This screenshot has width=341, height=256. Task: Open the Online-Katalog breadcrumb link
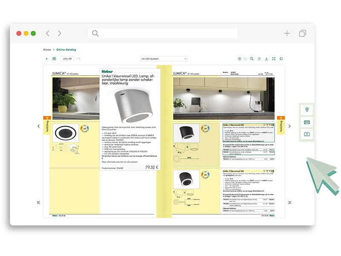[66, 49]
